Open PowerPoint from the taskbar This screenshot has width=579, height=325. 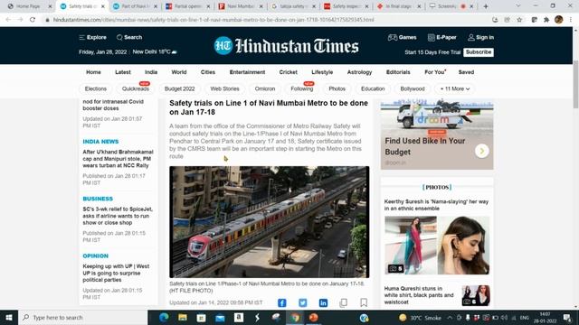tap(314, 317)
